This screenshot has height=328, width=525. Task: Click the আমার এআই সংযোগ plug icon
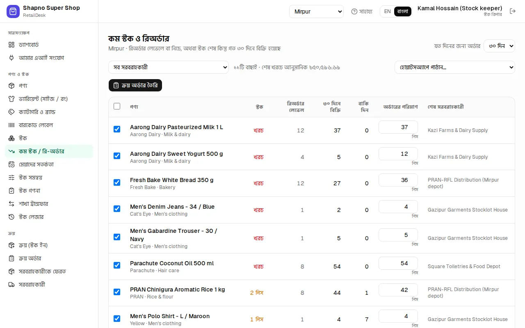point(11,58)
